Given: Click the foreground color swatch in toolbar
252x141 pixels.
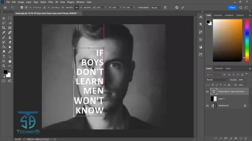Looking at the screenshot, I should (5, 72).
